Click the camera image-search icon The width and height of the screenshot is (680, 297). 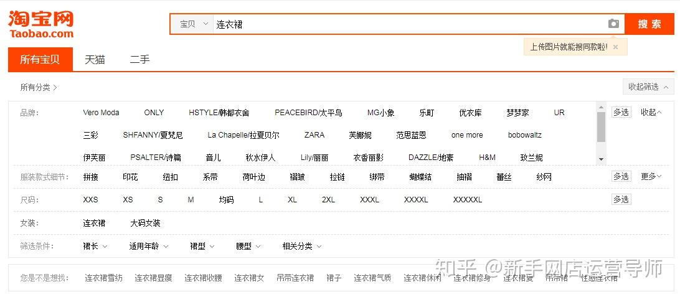point(613,24)
